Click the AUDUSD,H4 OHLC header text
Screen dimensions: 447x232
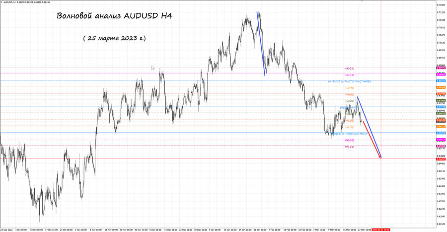tap(26, 2)
